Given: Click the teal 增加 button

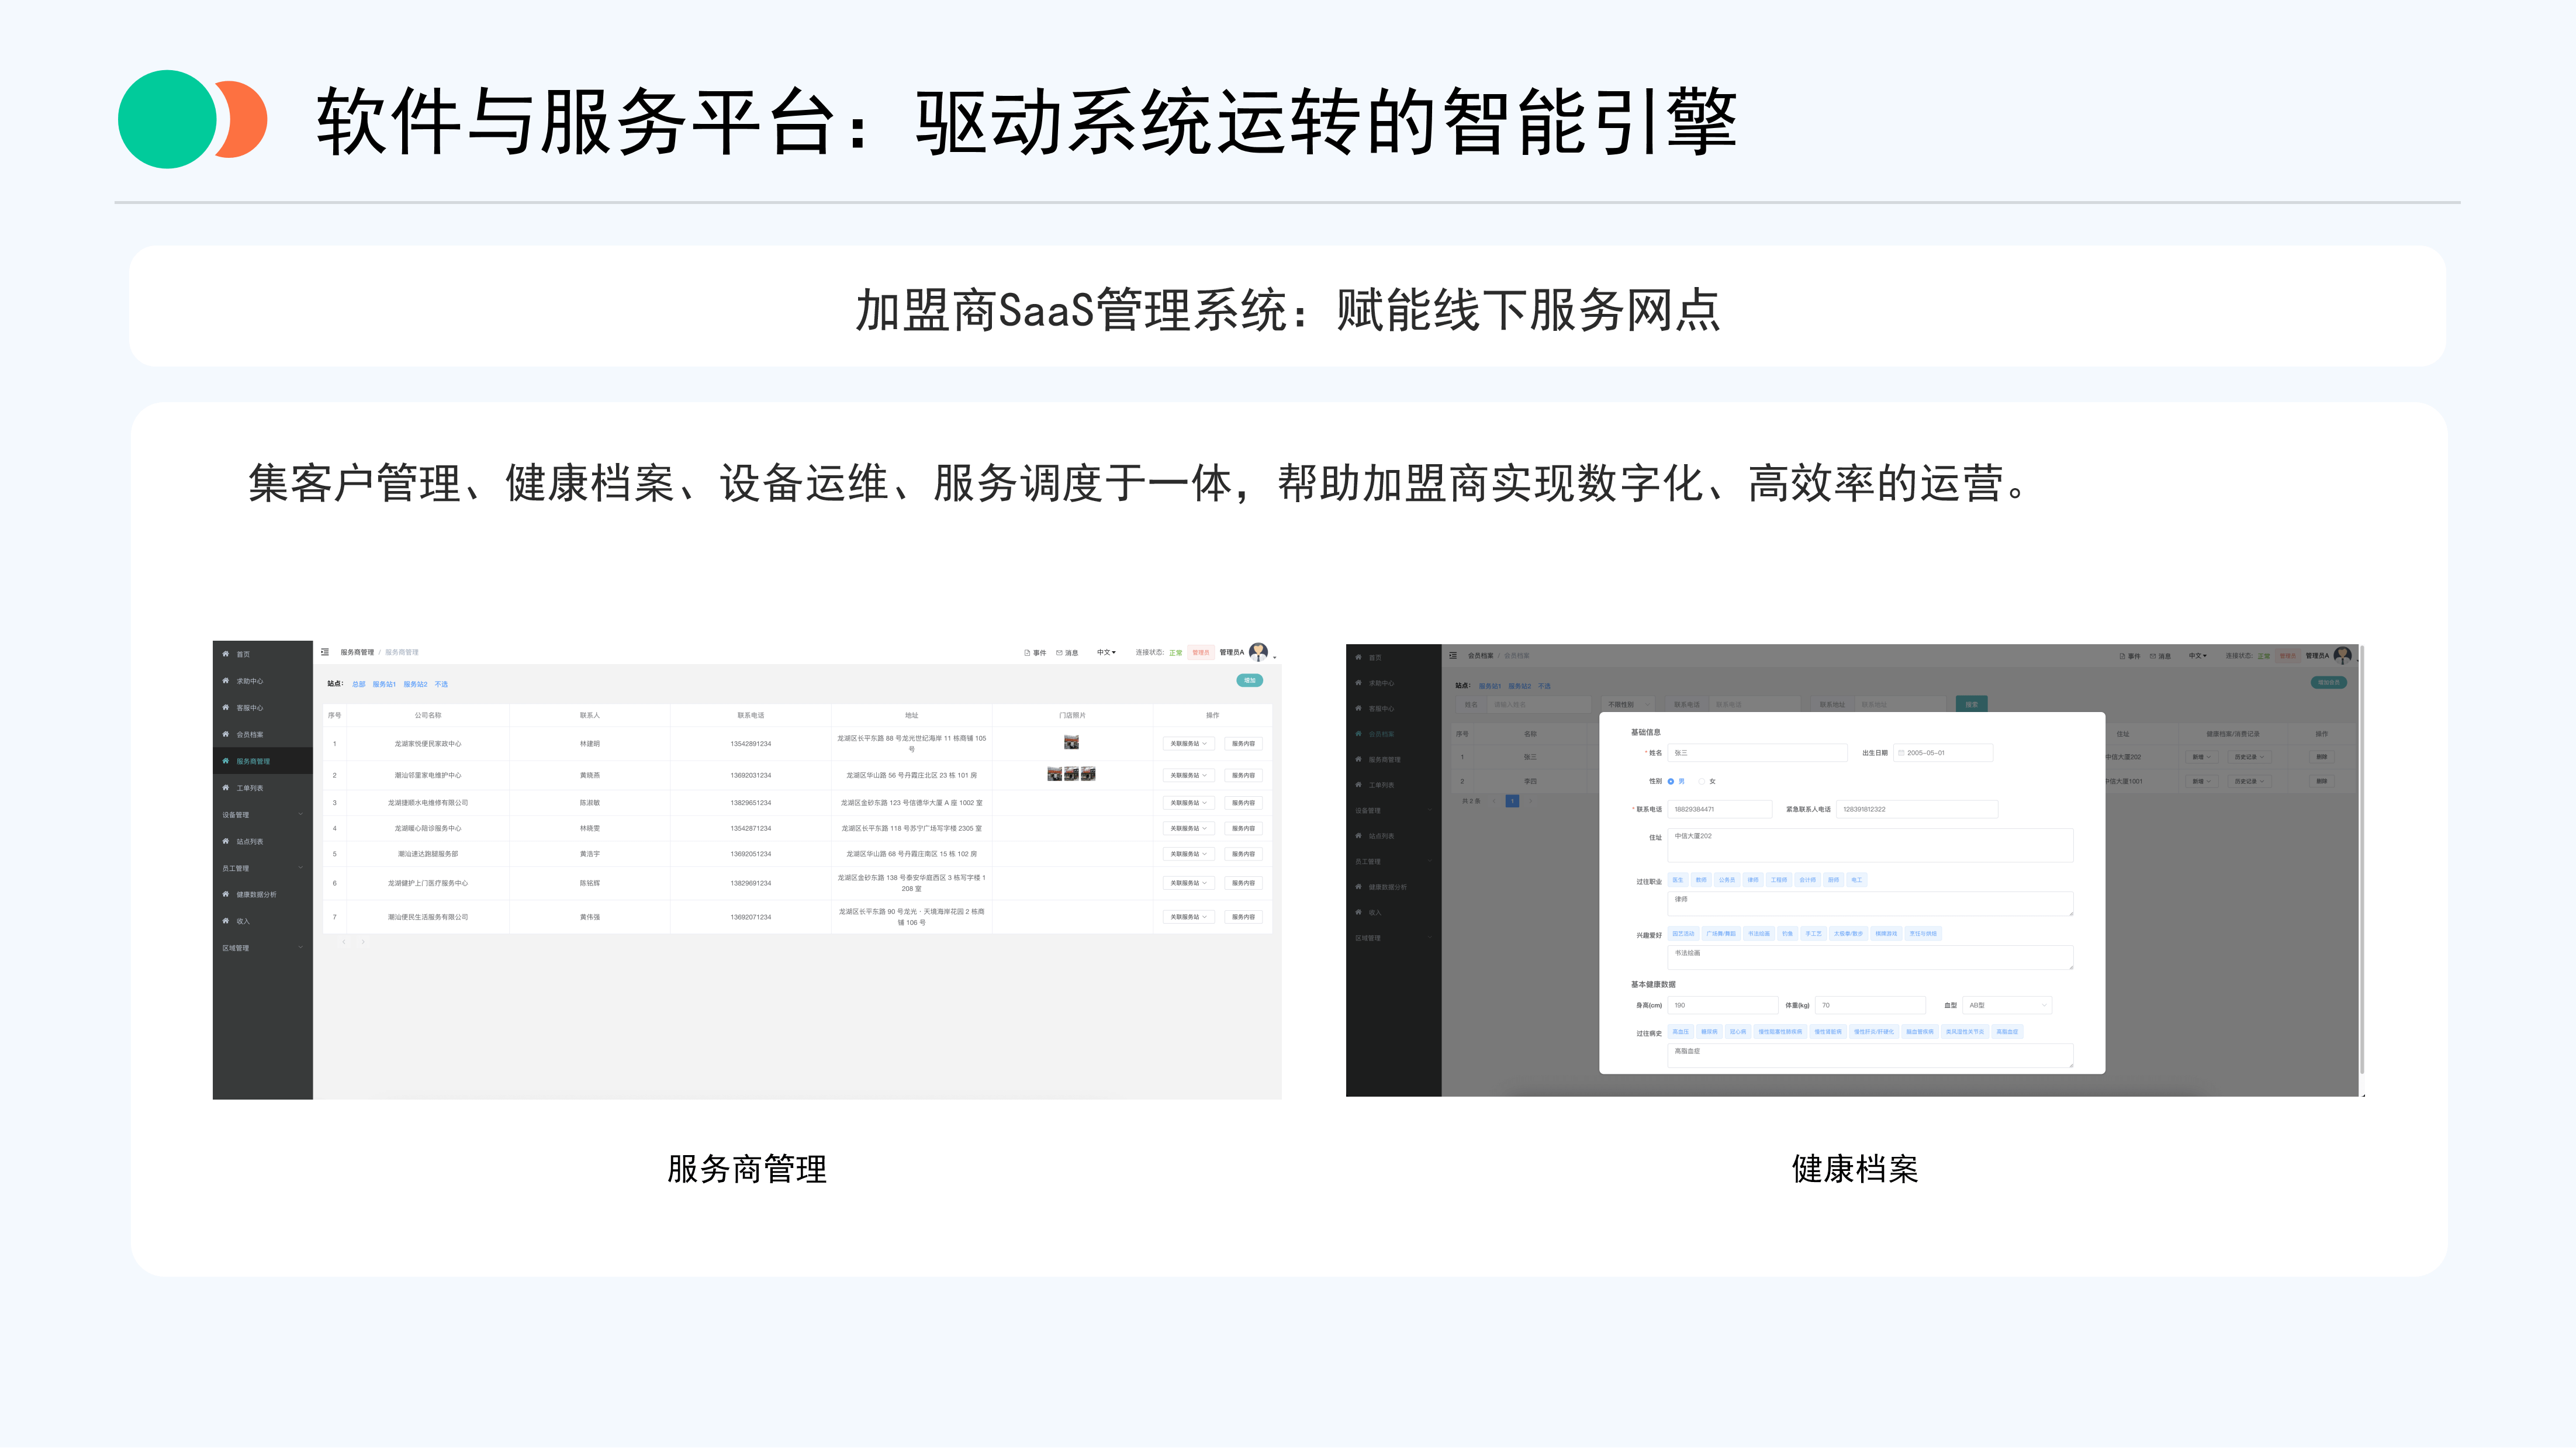Looking at the screenshot, I should click(x=1249, y=681).
